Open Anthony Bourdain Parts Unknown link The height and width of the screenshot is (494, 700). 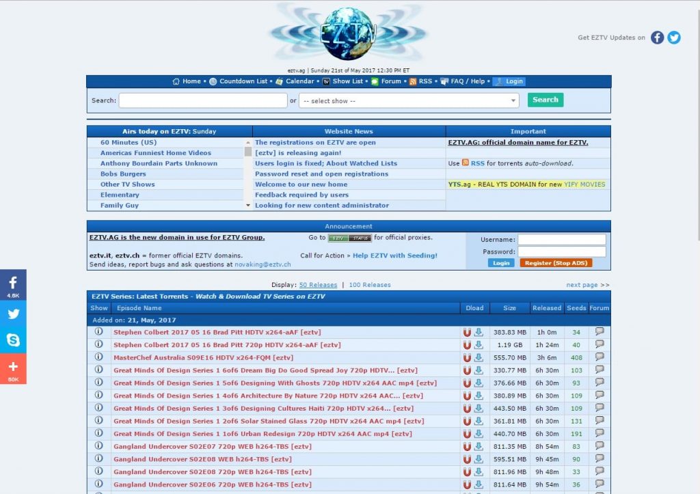(x=159, y=163)
